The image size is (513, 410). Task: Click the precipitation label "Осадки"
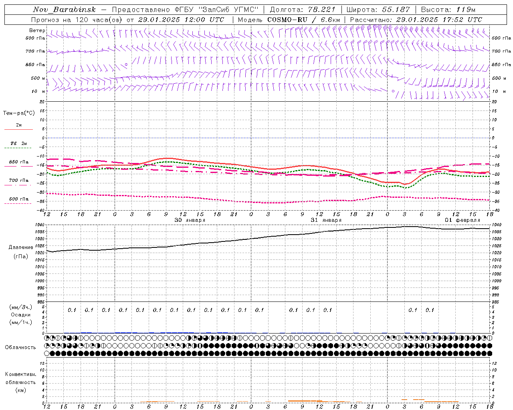point(21,315)
